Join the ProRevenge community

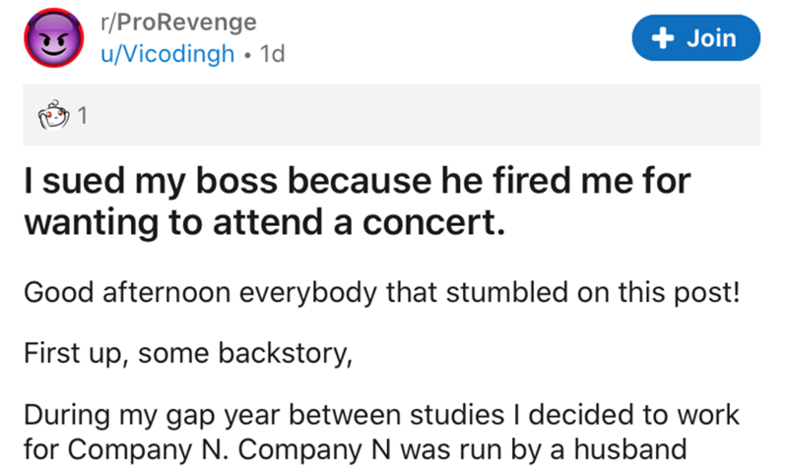pos(696,38)
